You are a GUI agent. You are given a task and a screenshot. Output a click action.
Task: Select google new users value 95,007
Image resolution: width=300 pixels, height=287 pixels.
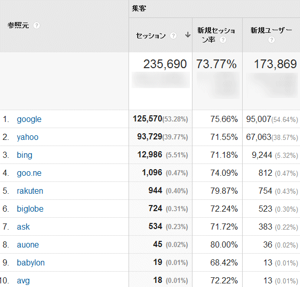(x=259, y=119)
